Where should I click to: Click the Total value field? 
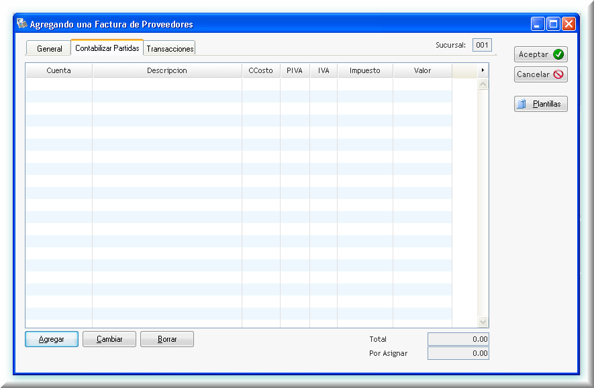[x=458, y=339]
